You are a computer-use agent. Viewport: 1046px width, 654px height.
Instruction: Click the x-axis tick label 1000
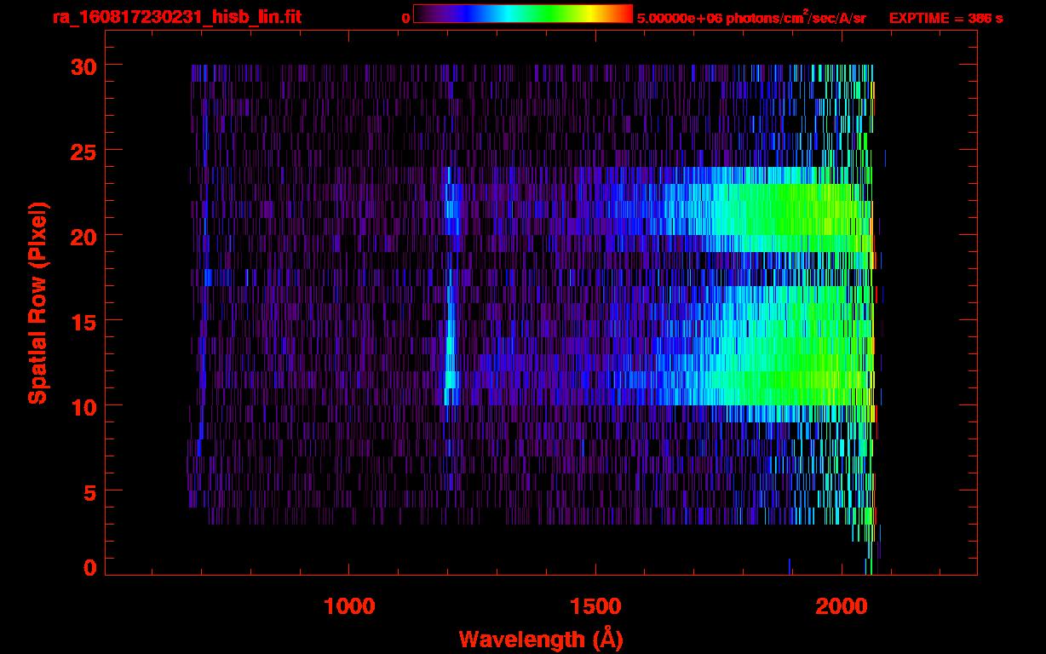tap(349, 606)
